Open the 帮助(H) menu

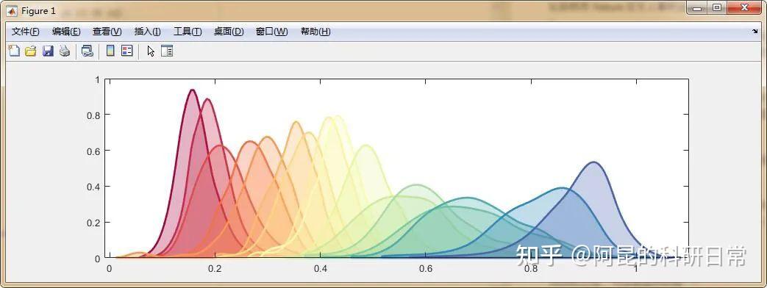(315, 32)
